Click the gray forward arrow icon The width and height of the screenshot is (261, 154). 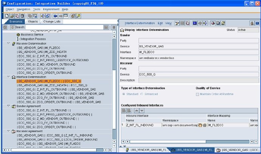pos(61,16)
